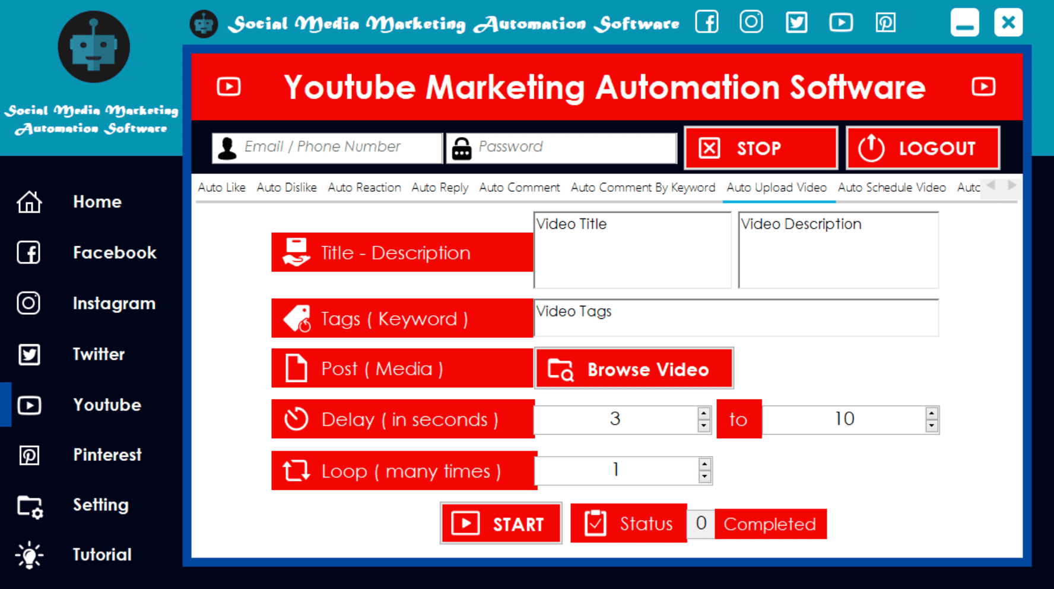Click the Facebook icon in top header

click(x=707, y=23)
